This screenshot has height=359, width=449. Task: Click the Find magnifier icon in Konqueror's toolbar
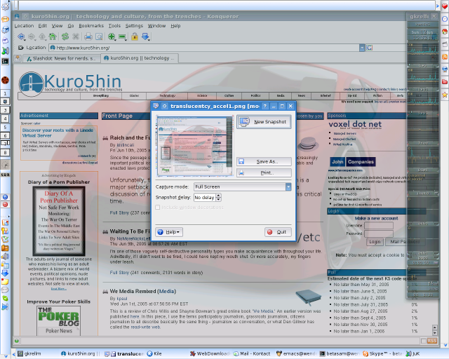99,36
